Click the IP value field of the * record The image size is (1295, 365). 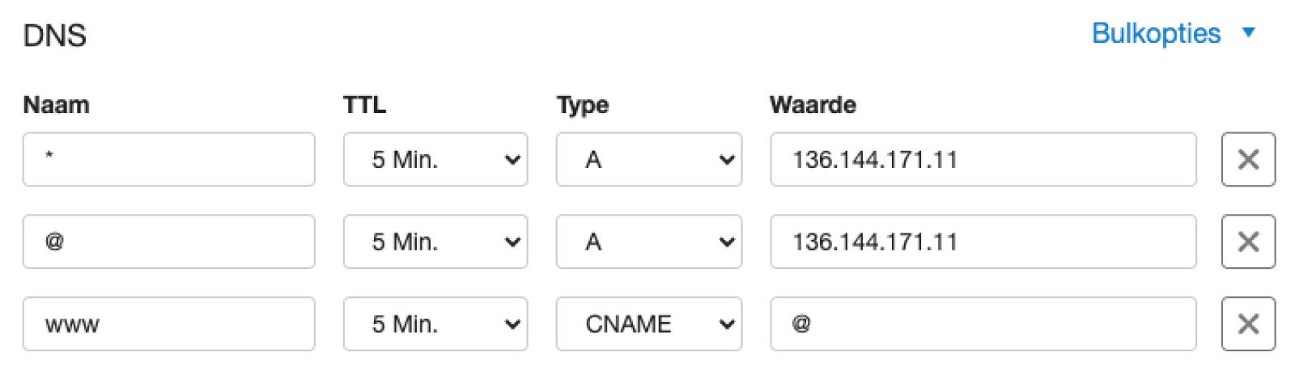pos(983,159)
